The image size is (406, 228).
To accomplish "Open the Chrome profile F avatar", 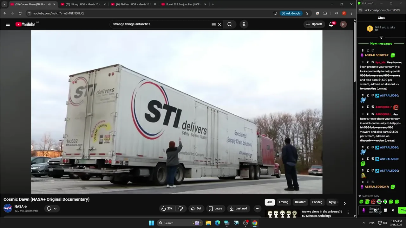I will 344,13.
